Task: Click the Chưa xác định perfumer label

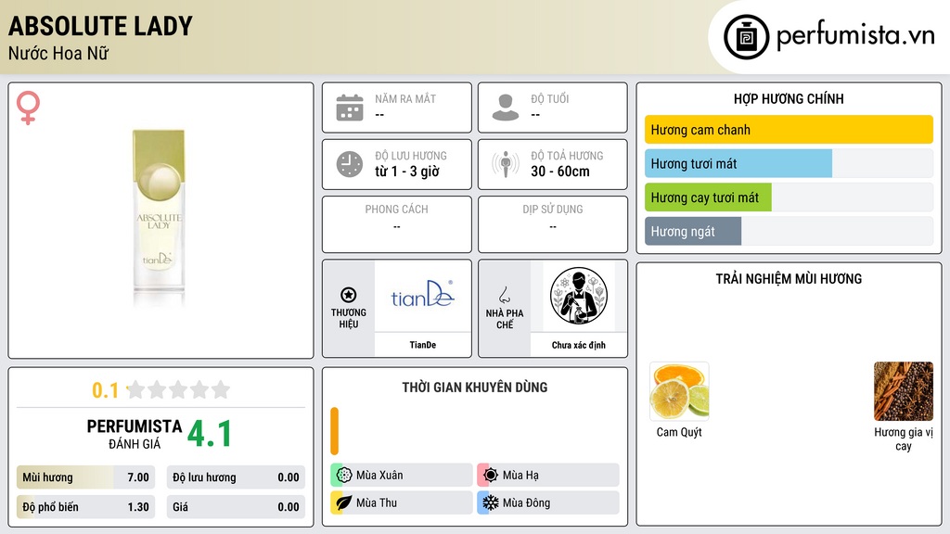Action: (579, 345)
